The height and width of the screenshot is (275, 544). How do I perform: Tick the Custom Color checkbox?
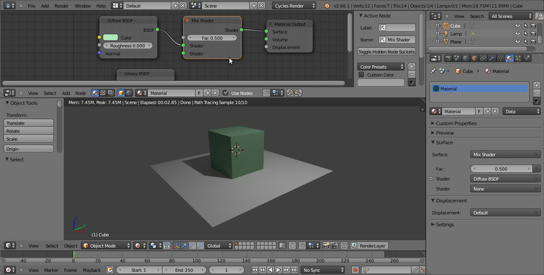[x=361, y=75]
